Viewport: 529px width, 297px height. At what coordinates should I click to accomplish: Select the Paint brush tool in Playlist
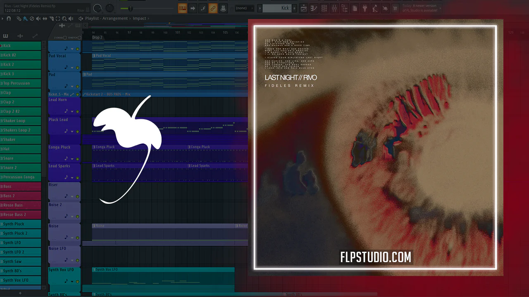coord(25,19)
